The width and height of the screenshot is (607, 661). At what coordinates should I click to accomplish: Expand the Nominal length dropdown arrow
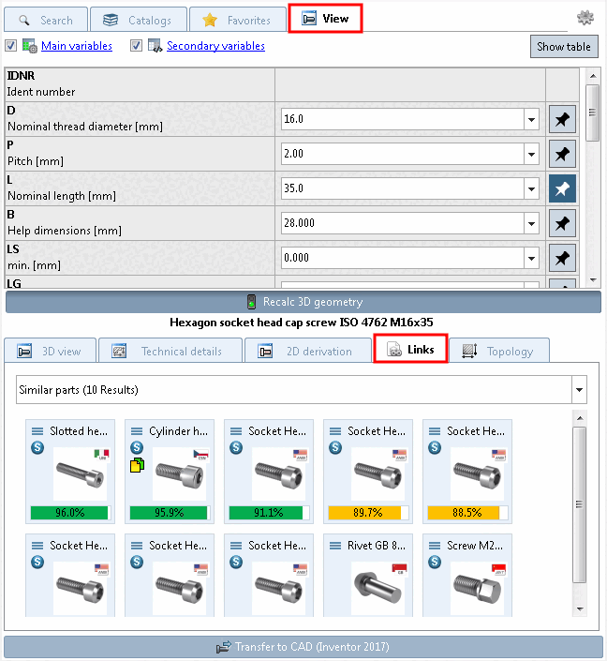(532, 188)
